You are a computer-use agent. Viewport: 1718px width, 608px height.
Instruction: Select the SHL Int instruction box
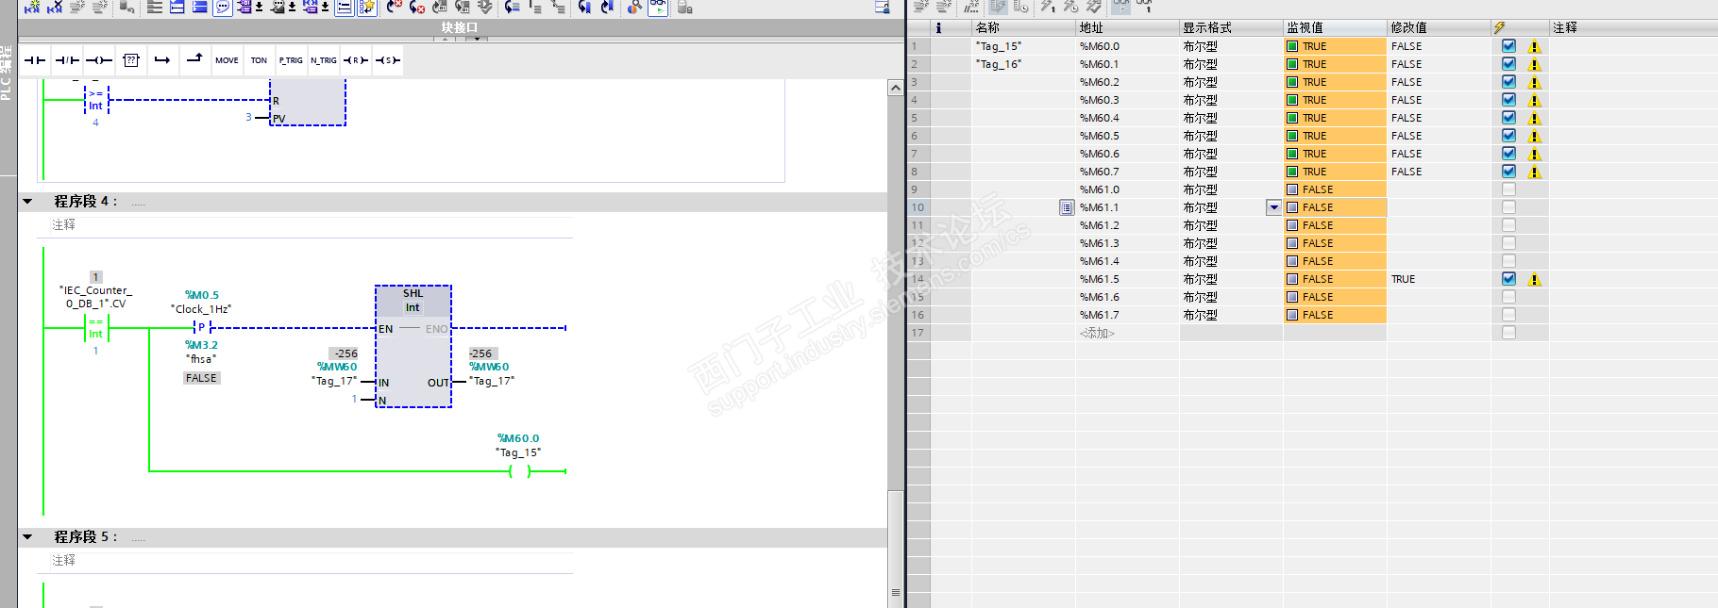413,346
